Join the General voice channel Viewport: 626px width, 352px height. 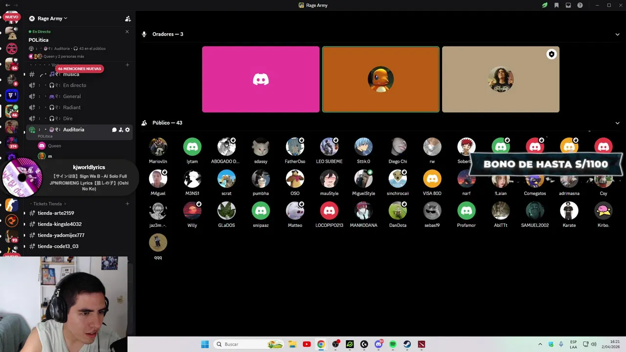point(80,96)
